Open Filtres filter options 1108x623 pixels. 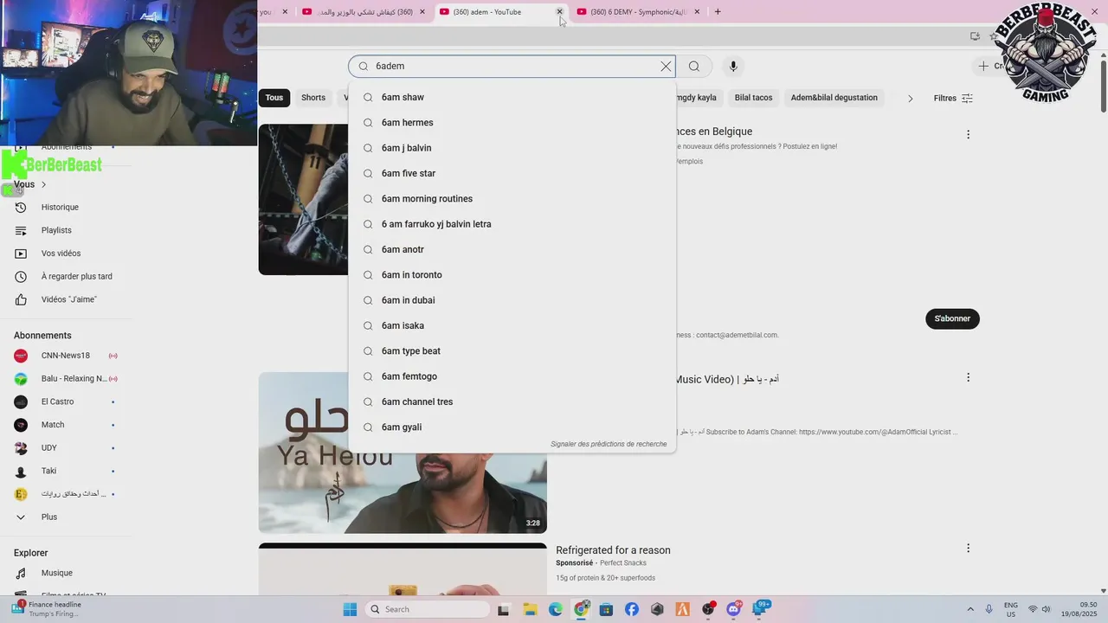click(x=953, y=98)
